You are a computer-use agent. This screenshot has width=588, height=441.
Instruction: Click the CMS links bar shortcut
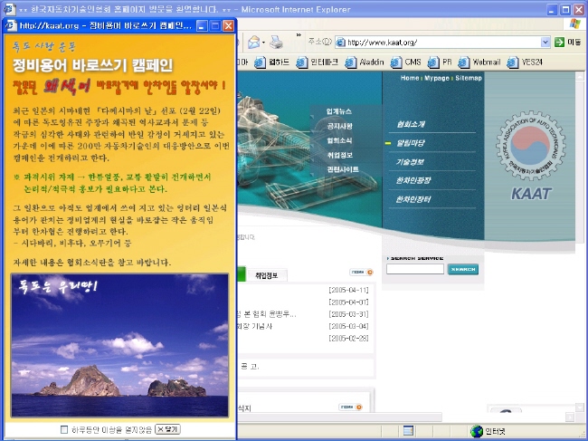(407, 62)
